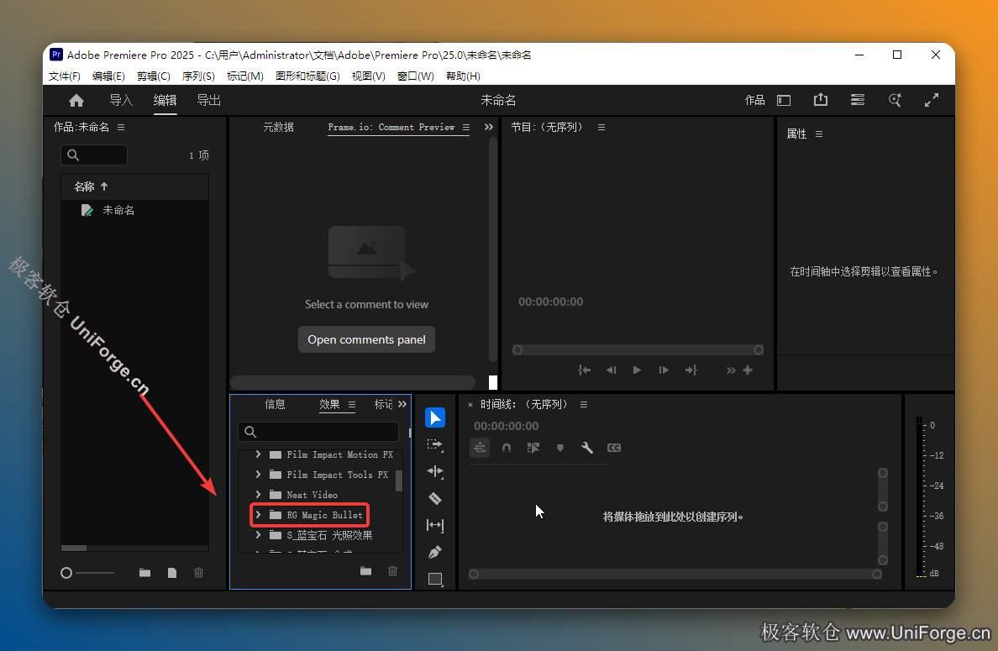Click the Effects panel search field
Image resolution: width=998 pixels, height=651 pixels.
tap(318, 432)
